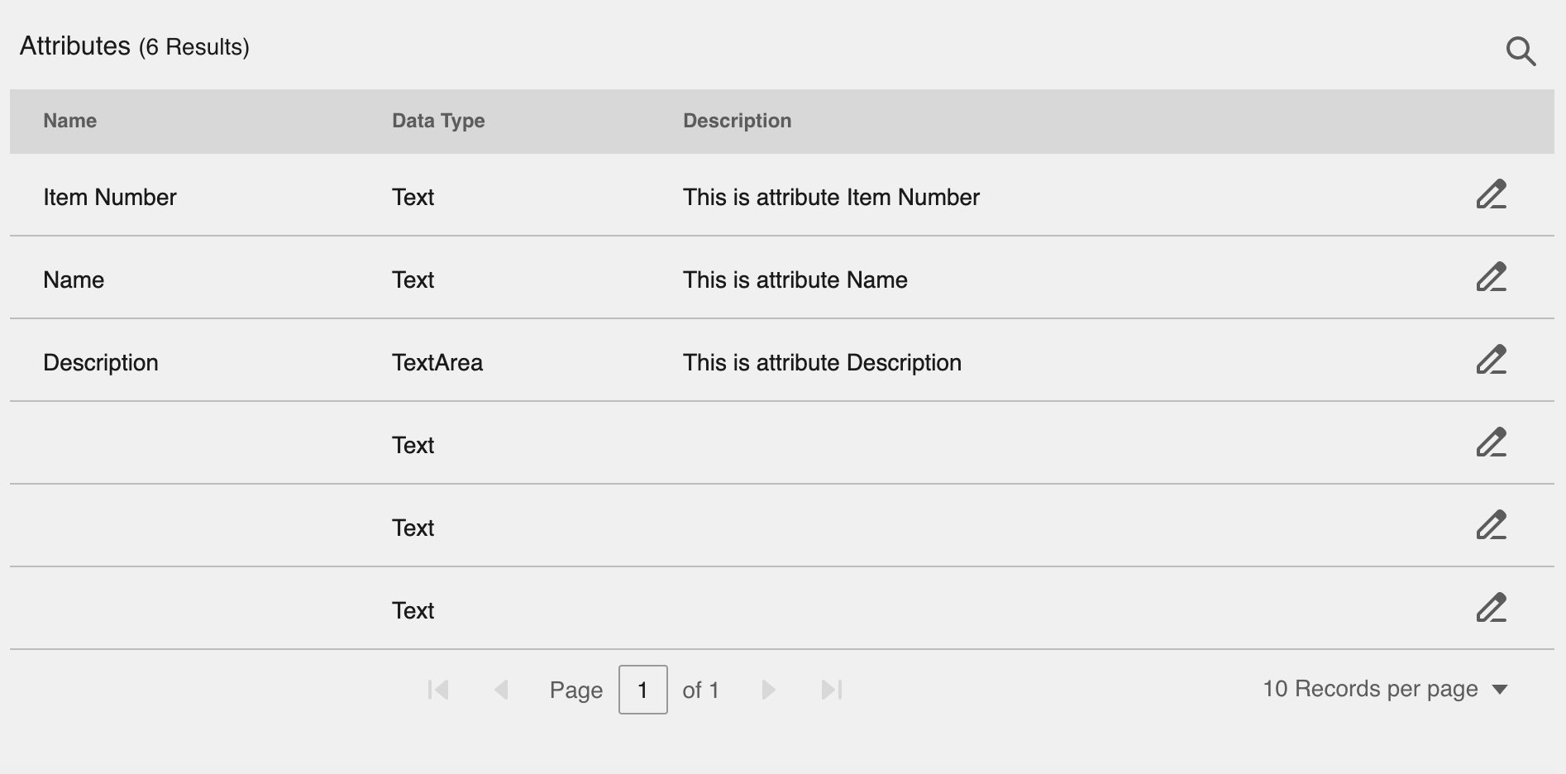Click edit pencil on last attribute row
This screenshot has height=774, width=1566.
[1492, 608]
